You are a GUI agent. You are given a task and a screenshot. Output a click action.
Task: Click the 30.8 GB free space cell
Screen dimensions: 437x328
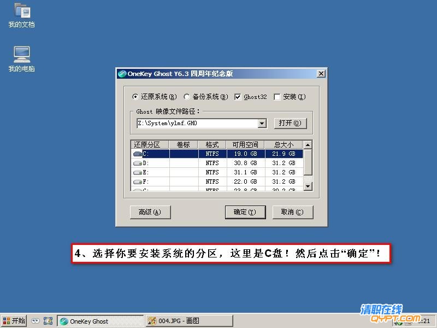tap(245, 163)
